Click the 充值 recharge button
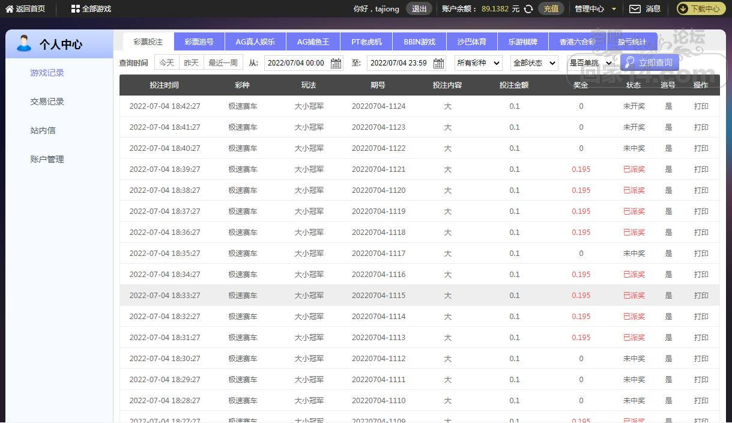The image size is (732, 423). [x=551, y=9]
